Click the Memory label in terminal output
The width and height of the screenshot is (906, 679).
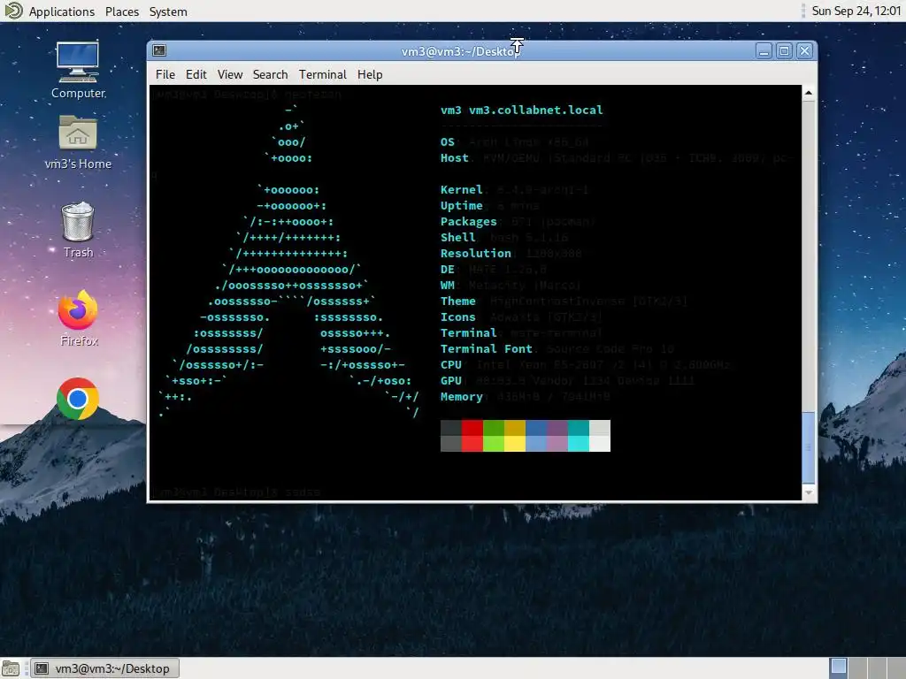pos(461,397)
